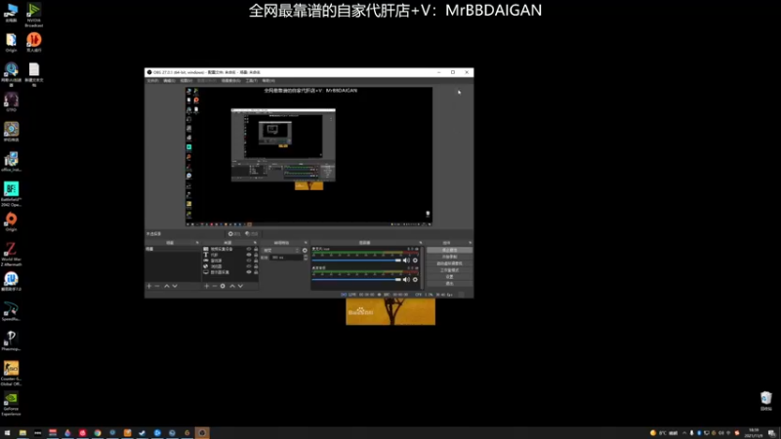Open File Explorer from the taskbar
Image resolution: width=781 pixels, height=439 pixels.
tap(22, 433)
